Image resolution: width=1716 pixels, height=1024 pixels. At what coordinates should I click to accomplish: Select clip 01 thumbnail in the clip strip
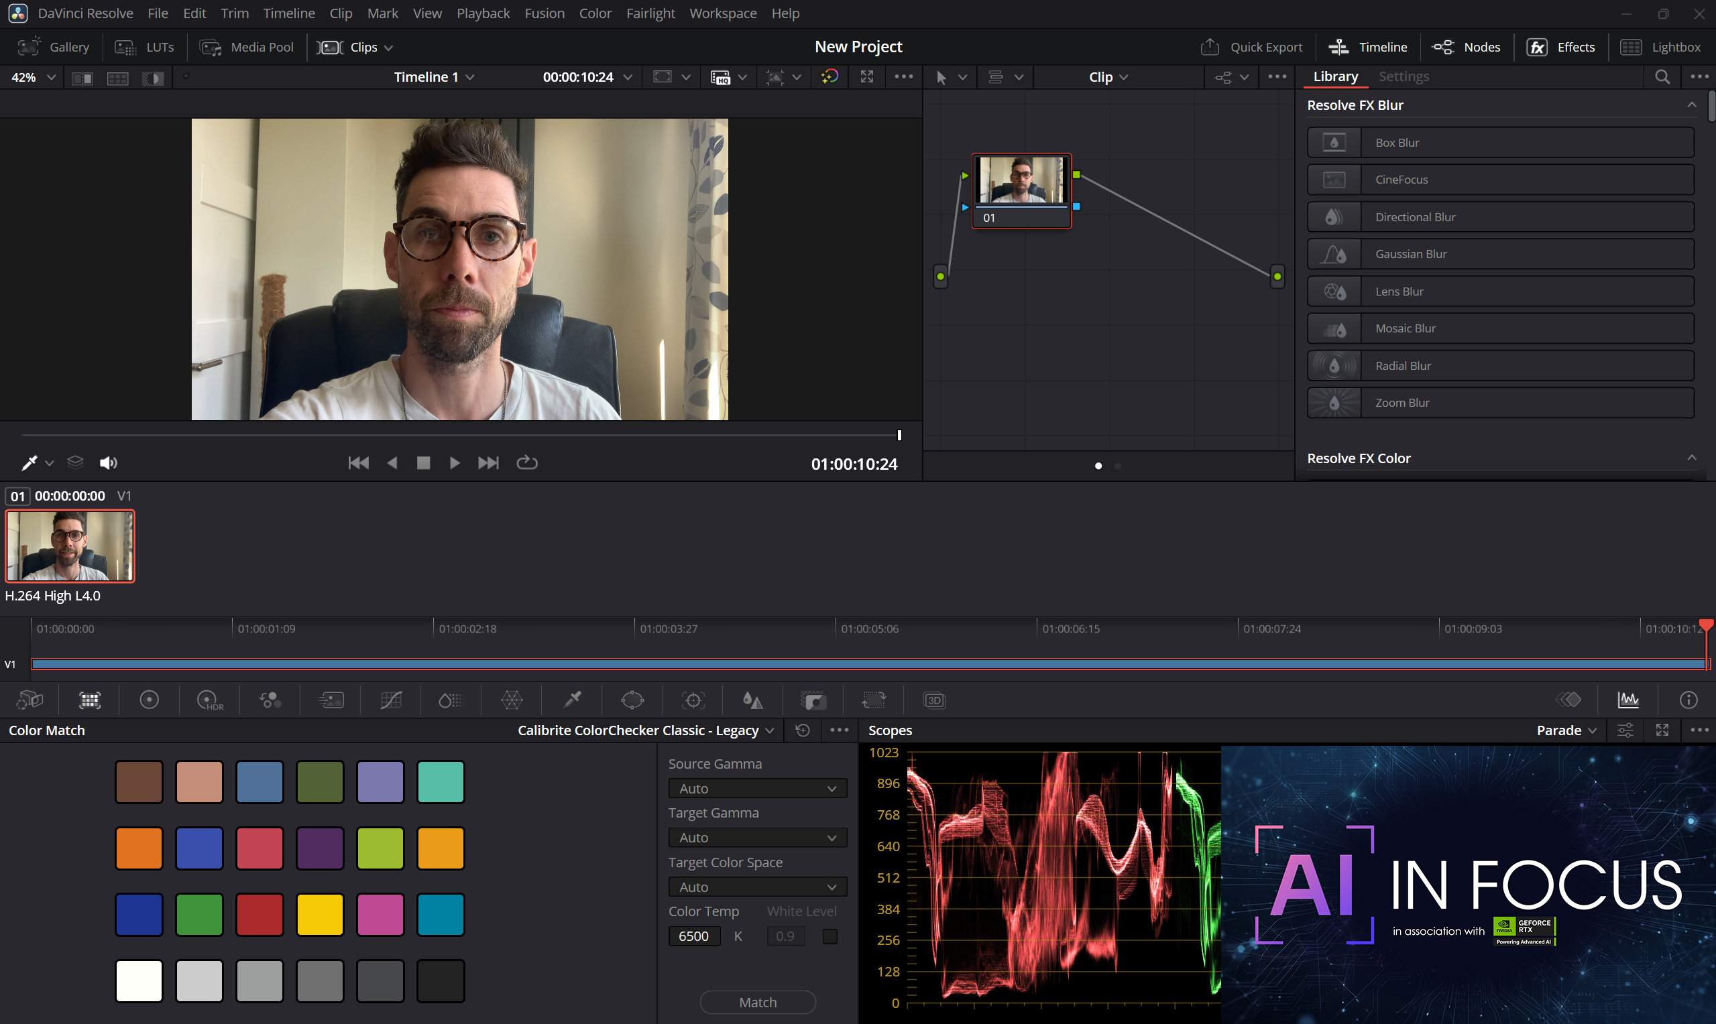tap(70, 546)
